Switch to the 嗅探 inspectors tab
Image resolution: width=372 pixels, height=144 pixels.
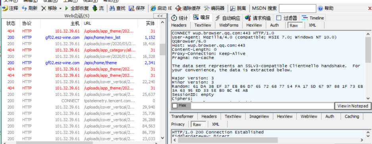[x=201, y=17]
